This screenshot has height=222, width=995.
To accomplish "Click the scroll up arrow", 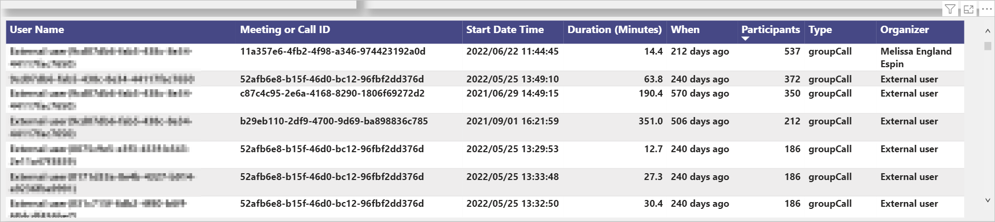I will [988, 31].
